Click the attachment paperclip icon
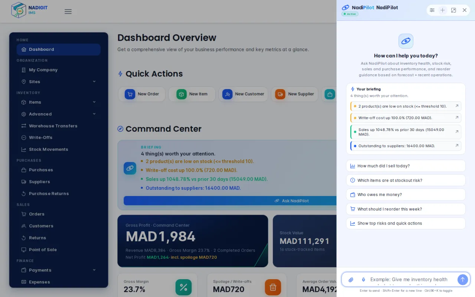This screenshot has width=475, height=297. click(x=351, y=280)
